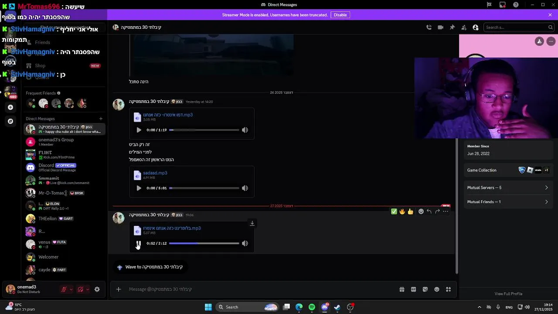Open the Discord inbox icon in title bar

pos(503,4)
